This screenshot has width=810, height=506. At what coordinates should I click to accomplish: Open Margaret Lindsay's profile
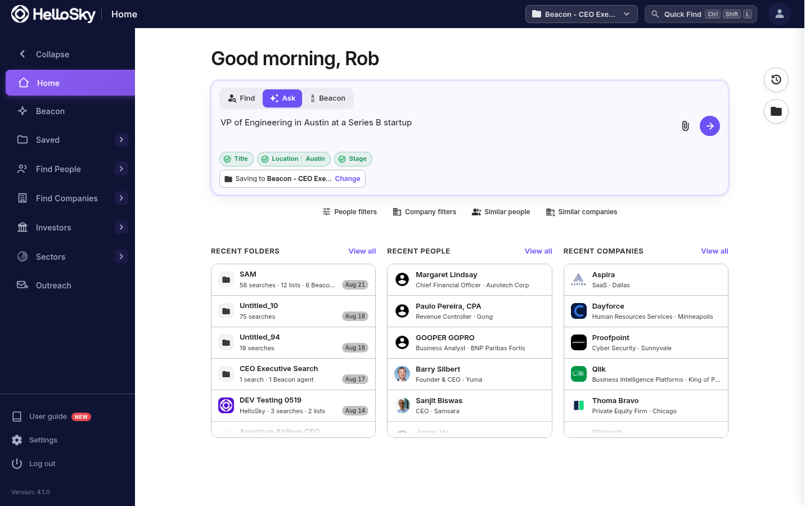(x=470, y=280)
